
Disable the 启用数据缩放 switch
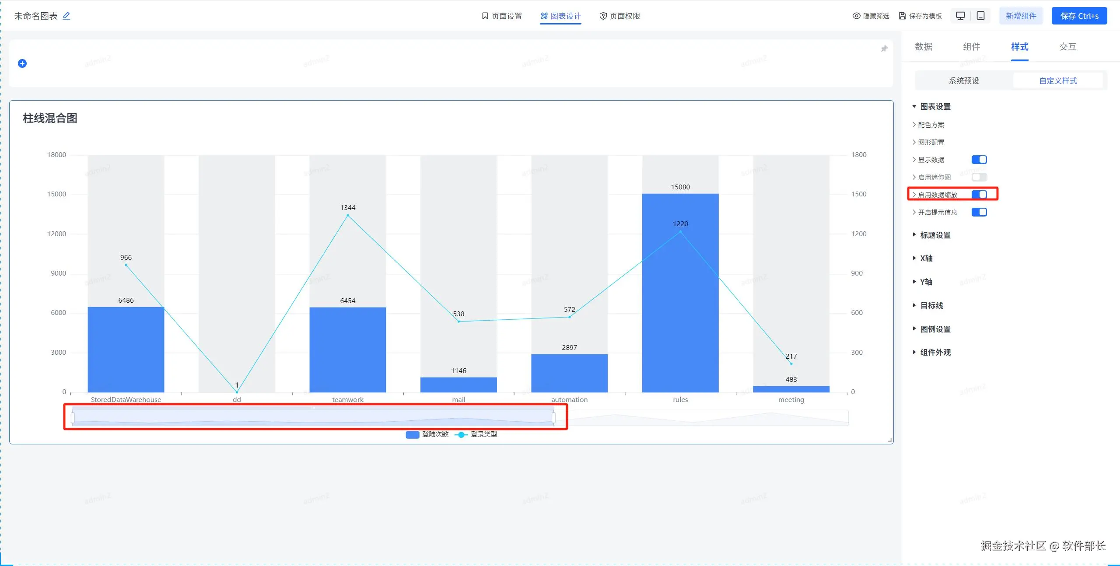[x=979, y=195]
